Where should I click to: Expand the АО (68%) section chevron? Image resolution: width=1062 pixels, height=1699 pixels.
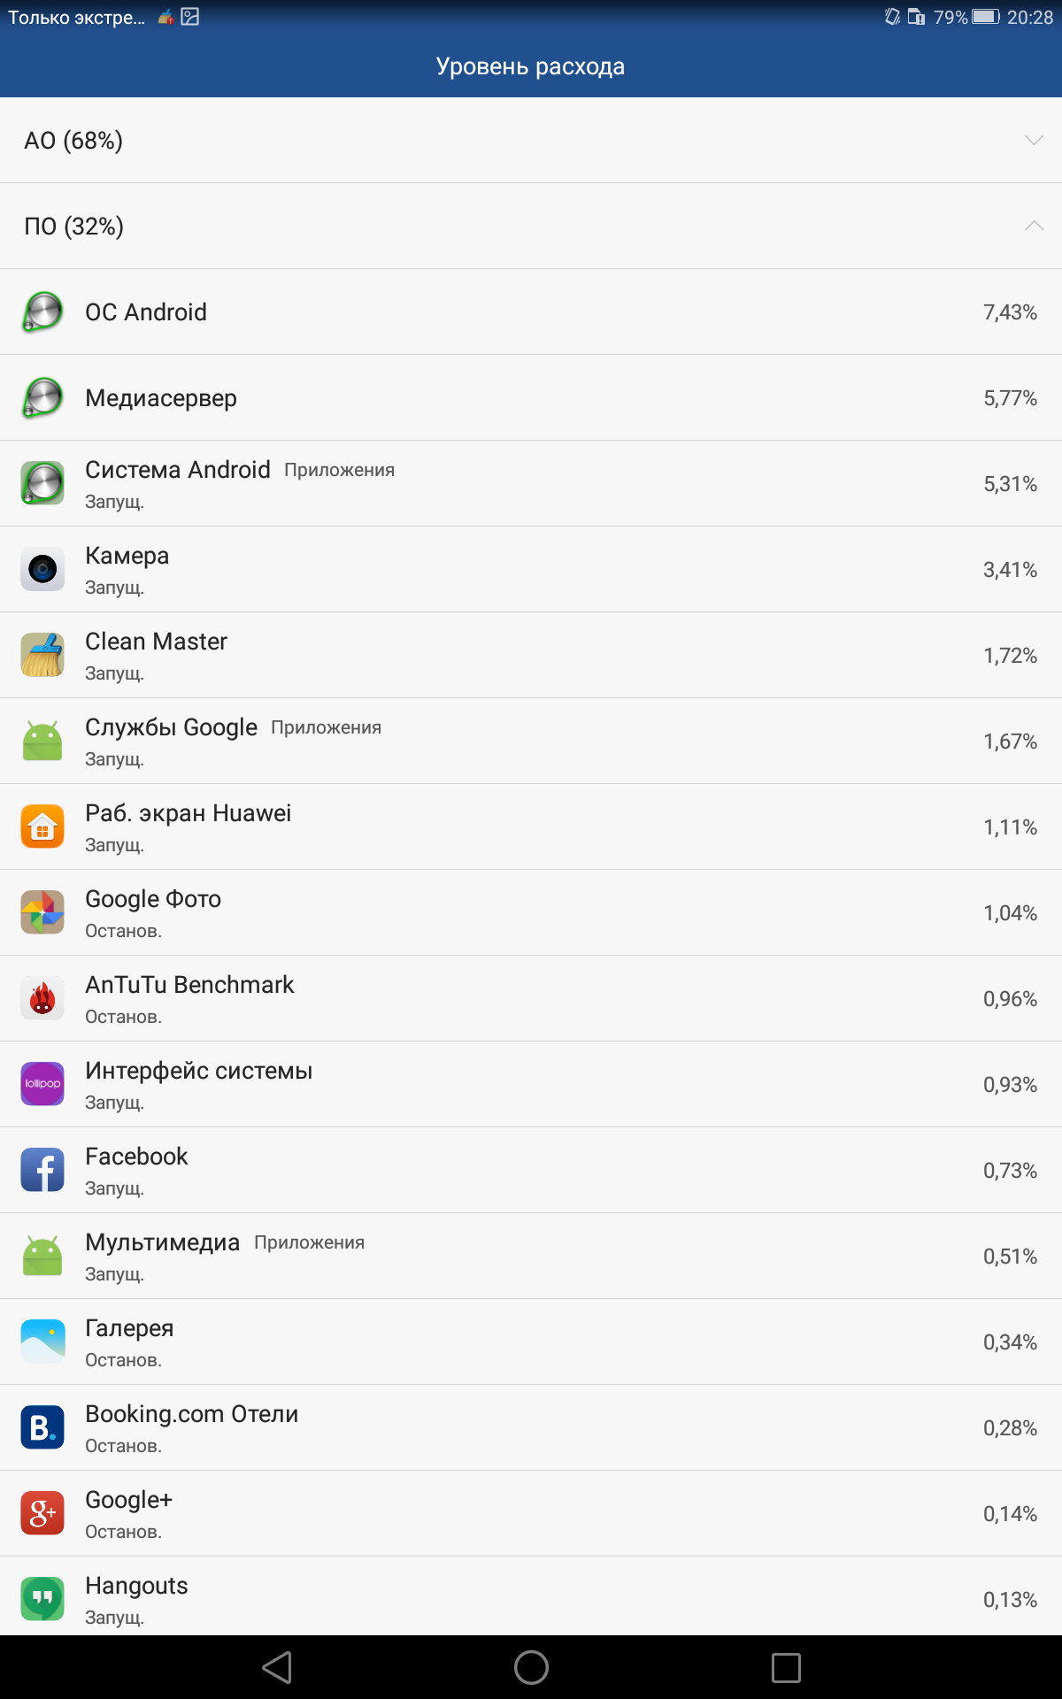point(1034,140)
